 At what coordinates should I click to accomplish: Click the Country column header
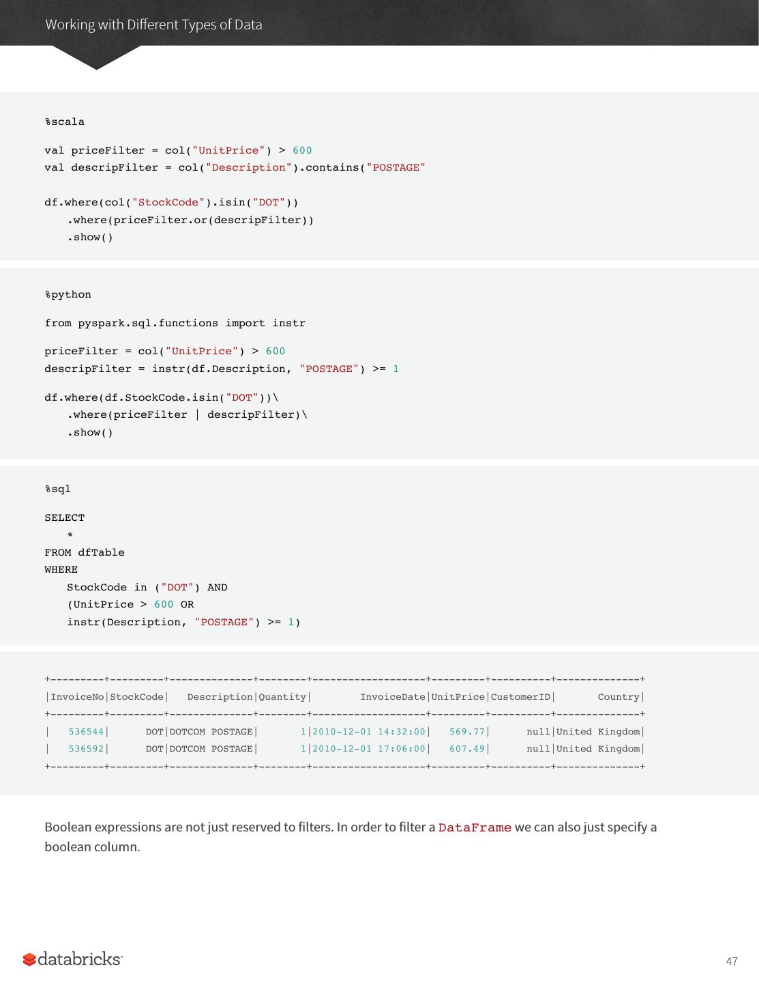pyautogui.click(x=619, y=697)
